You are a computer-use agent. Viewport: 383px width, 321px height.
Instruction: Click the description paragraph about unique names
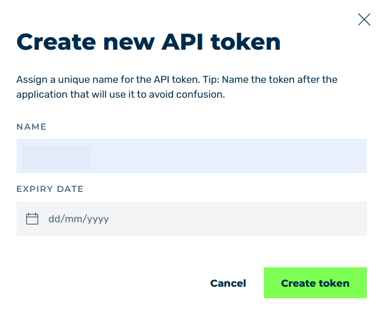click(x=177, y=87)
